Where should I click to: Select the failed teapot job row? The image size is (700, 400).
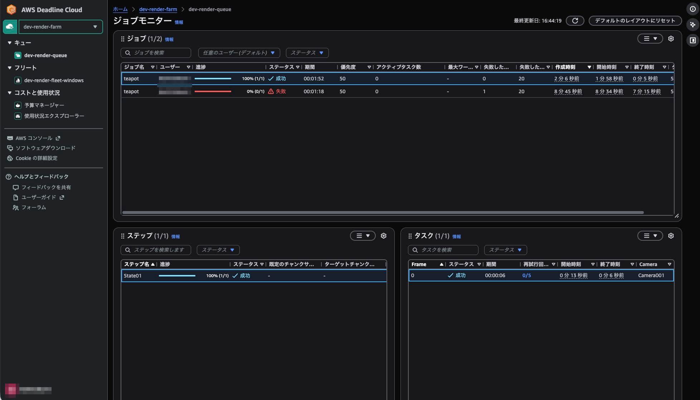pyautogui.click(x=398, y=91)
